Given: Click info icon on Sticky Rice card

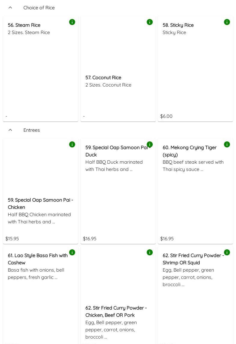Looking at the screenshot, I should pyautogui.click(x=227, y=22).
